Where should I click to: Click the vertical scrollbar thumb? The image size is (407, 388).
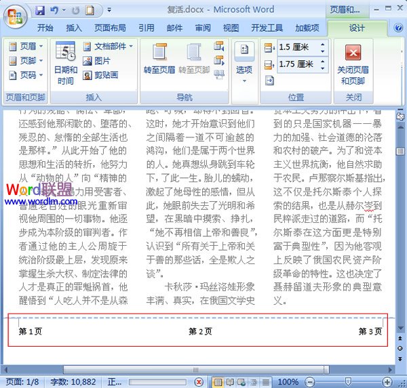(400, 152)
